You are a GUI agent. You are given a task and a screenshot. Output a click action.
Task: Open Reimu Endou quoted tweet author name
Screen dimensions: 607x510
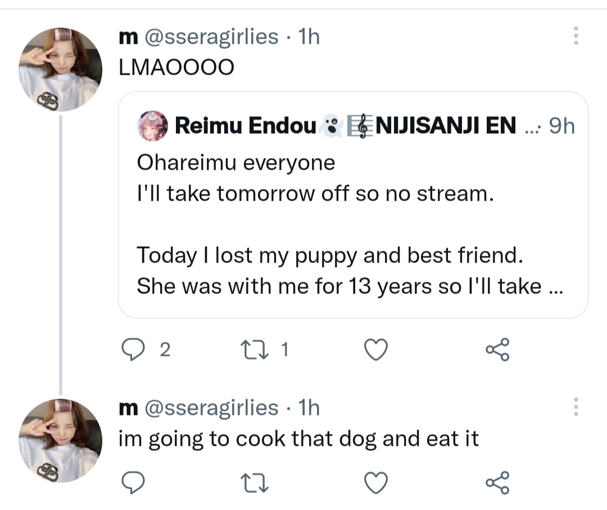246,127
